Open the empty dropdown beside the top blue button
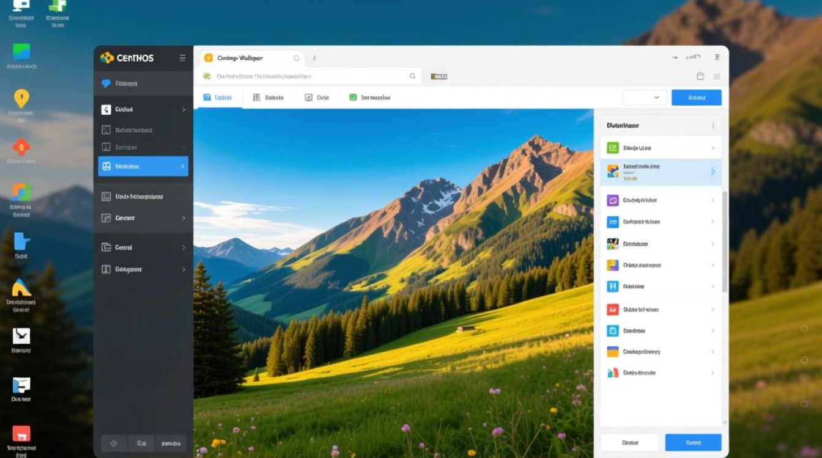The width and height of the screenshot is (822, 458). (644, 98)
